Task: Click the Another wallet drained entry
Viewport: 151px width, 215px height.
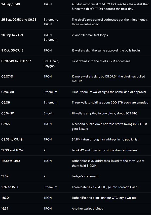Action: [x=88, y=208]
